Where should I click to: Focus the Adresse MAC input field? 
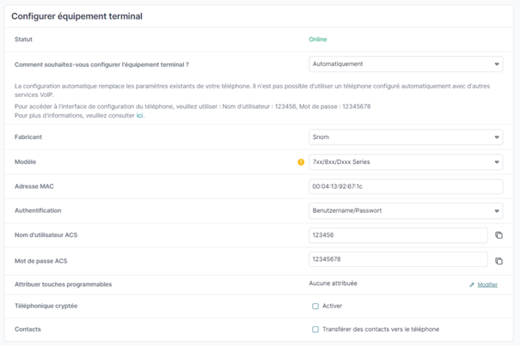(406, 186)
